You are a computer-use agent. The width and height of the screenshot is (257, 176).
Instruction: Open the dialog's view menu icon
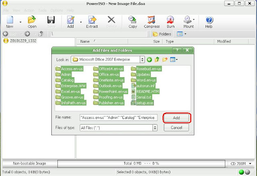coord(174,59)
